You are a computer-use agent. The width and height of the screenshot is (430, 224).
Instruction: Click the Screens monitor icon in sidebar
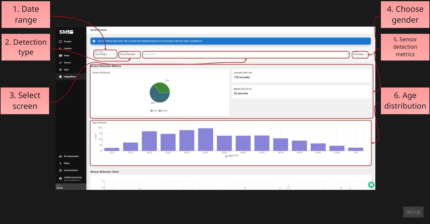click(60, 42)
